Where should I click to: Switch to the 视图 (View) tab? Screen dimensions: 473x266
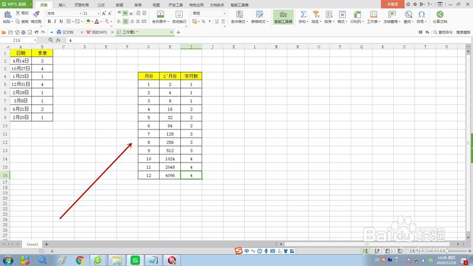pyautogui.click(x=156, y=5)
